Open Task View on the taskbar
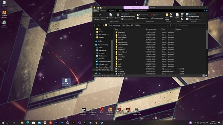223x125 pixels. (x=14, y=123)
